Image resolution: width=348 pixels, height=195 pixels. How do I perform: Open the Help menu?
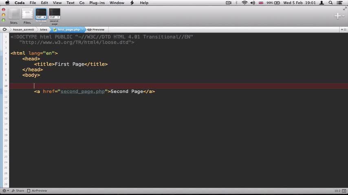tap(144, 3)
